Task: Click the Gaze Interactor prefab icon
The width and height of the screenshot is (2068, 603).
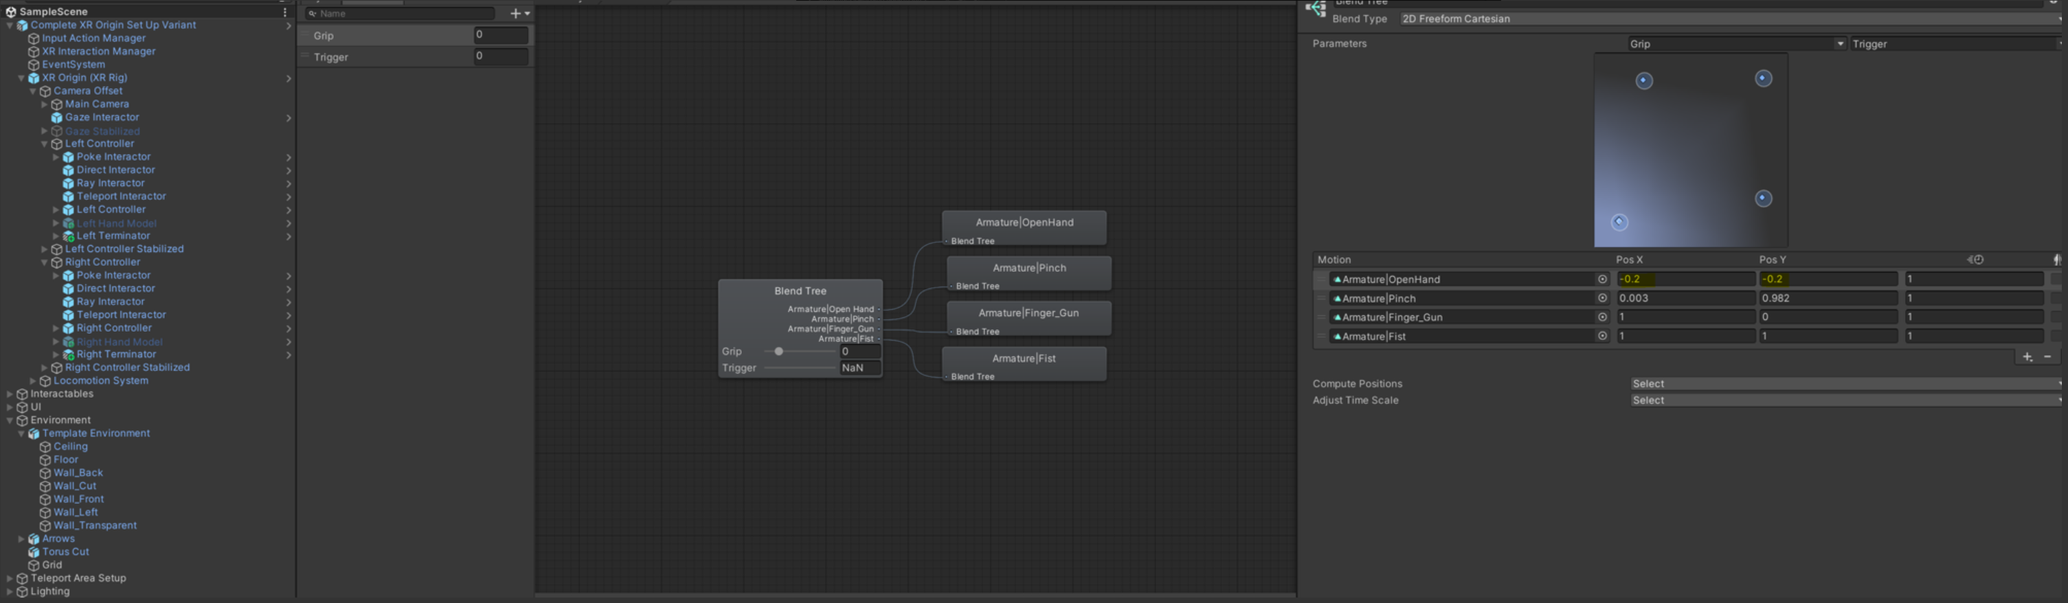Action: click(57, 117)
